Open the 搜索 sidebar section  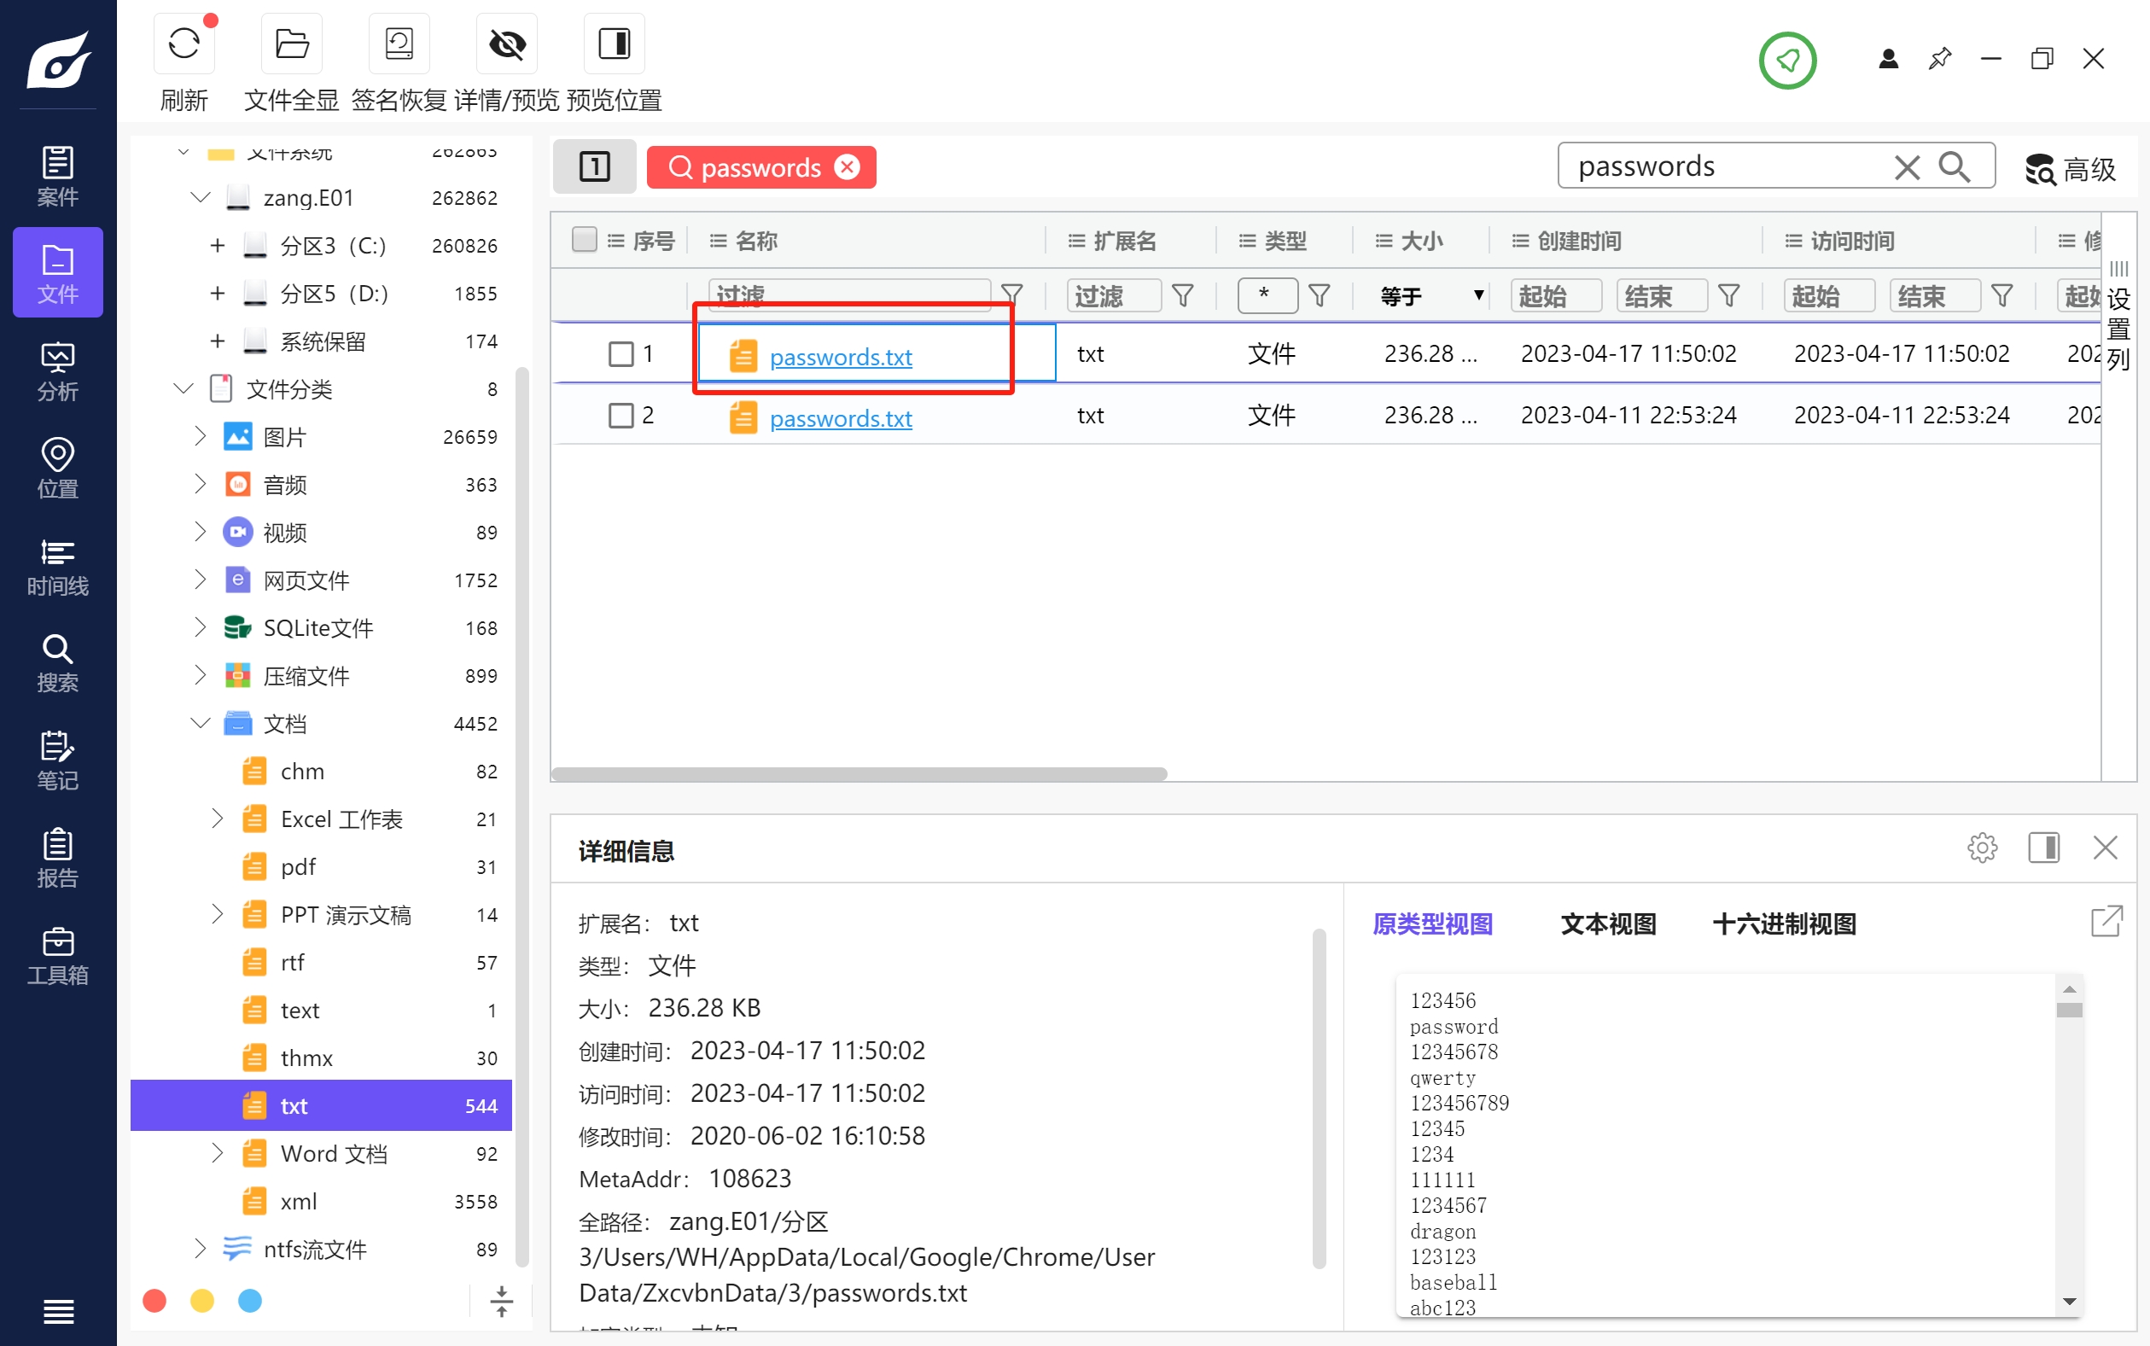[x=58, y=662]
